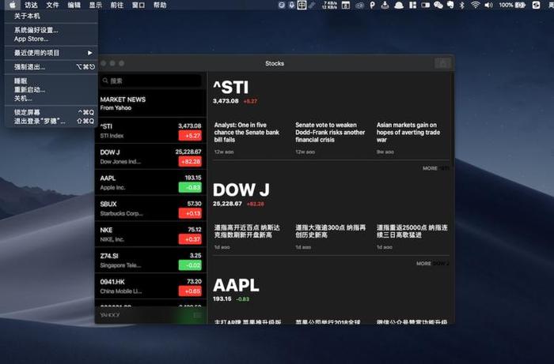Image resolution: width=554 pixels, height=364 pixels.
Task: Open the 文件 menu
Action: [x=53, y=5]
